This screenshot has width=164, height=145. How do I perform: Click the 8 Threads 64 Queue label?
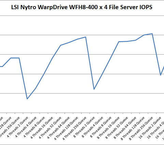pyautogui.click(x=125, y=128)
